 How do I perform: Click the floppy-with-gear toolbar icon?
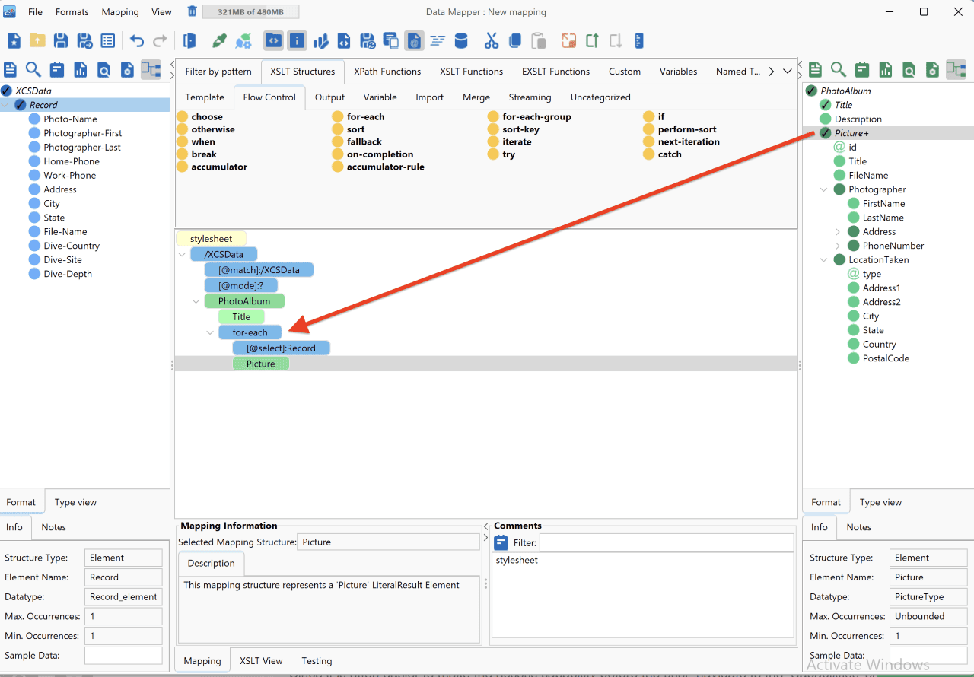click(368, 41)
